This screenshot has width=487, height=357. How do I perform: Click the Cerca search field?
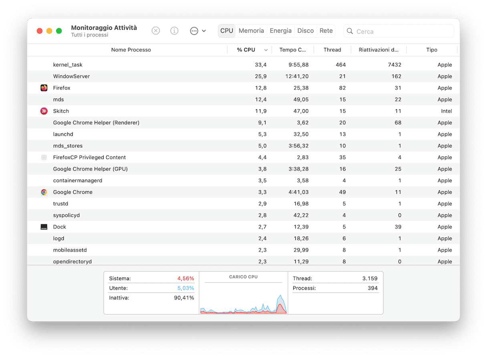399,31
